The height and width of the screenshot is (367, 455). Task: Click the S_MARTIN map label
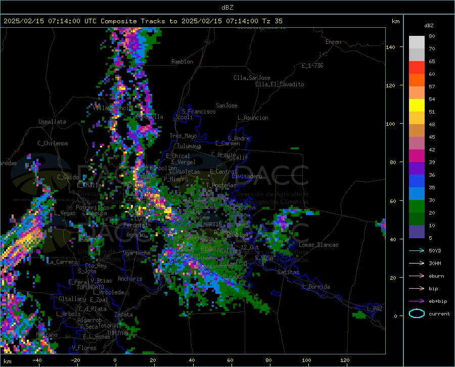[x=210, y=225]
